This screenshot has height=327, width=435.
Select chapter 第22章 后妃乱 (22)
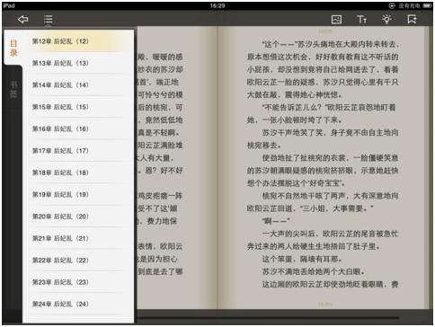pos(78,260)
